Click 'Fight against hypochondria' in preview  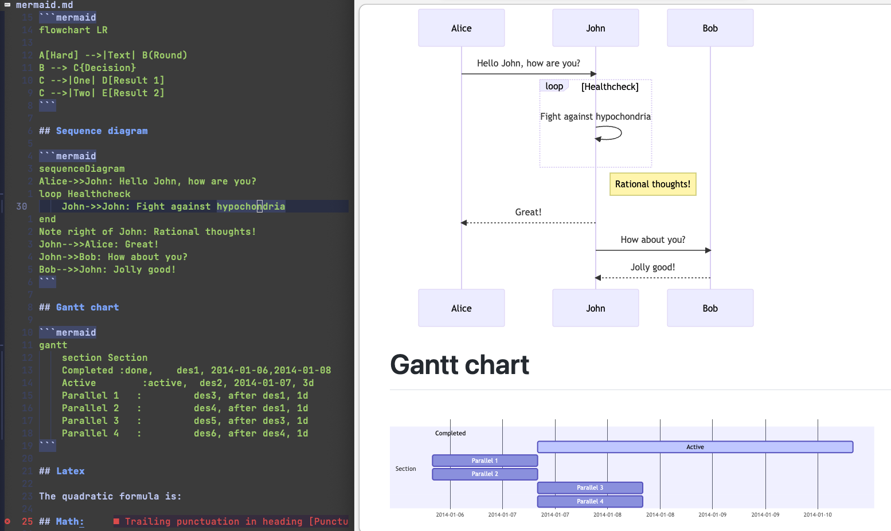tap(596, 116)
